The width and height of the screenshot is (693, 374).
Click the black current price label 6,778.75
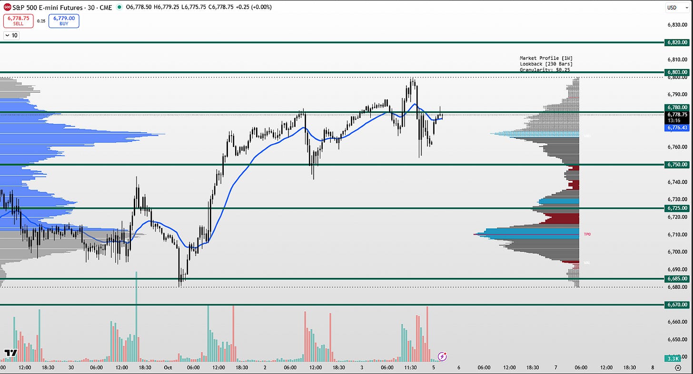click(x=676, y=114)
